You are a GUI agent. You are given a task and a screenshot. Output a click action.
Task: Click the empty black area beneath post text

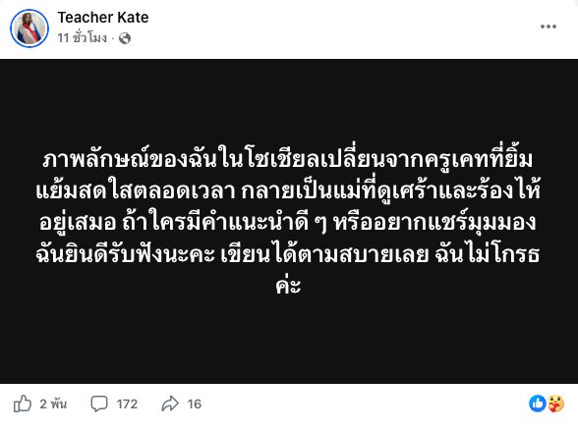coord(288,339)
